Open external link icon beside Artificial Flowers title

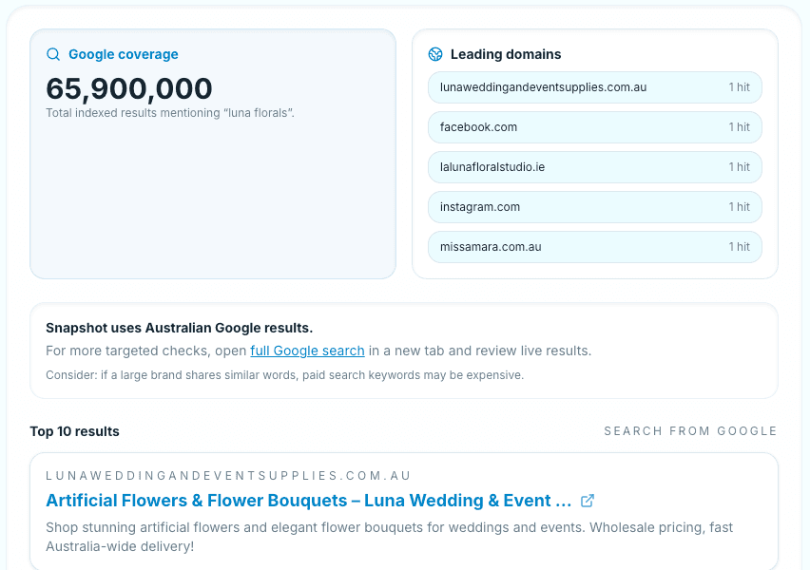click(x=588, y=501)
